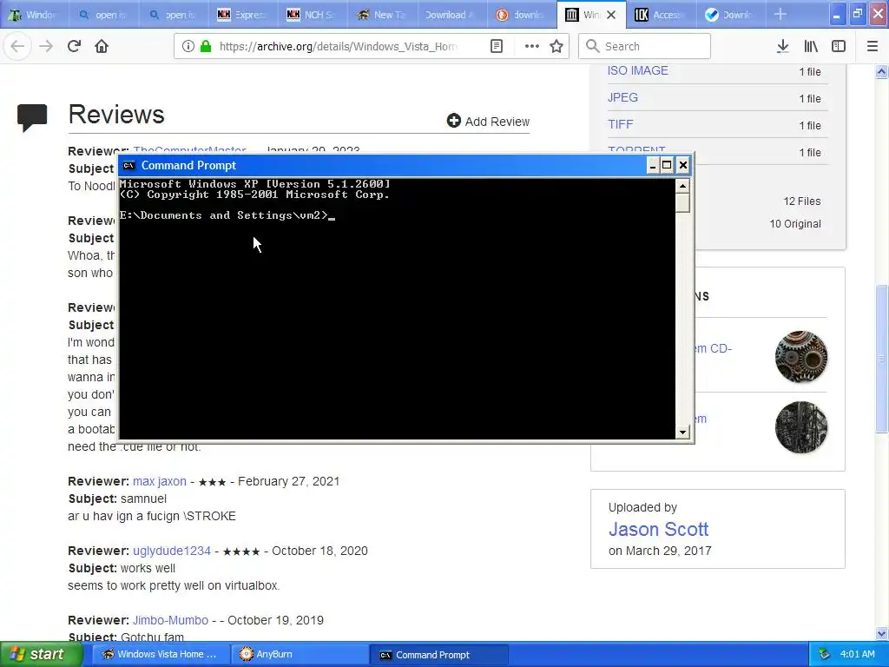Open the Firefox hamburger menu
The height and width of the screenshot is (667, 889).
pos(873,47)
